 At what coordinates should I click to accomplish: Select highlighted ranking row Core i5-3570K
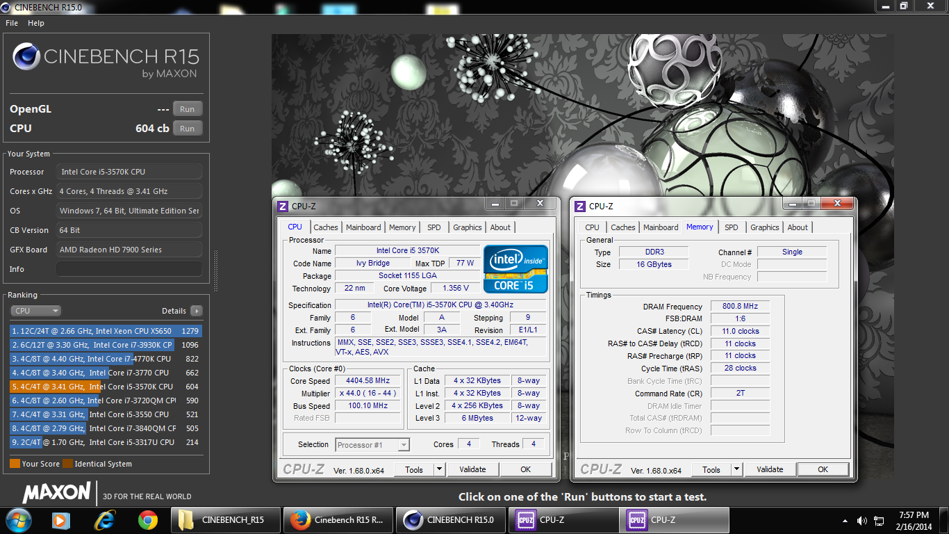(x=106, y=387)
